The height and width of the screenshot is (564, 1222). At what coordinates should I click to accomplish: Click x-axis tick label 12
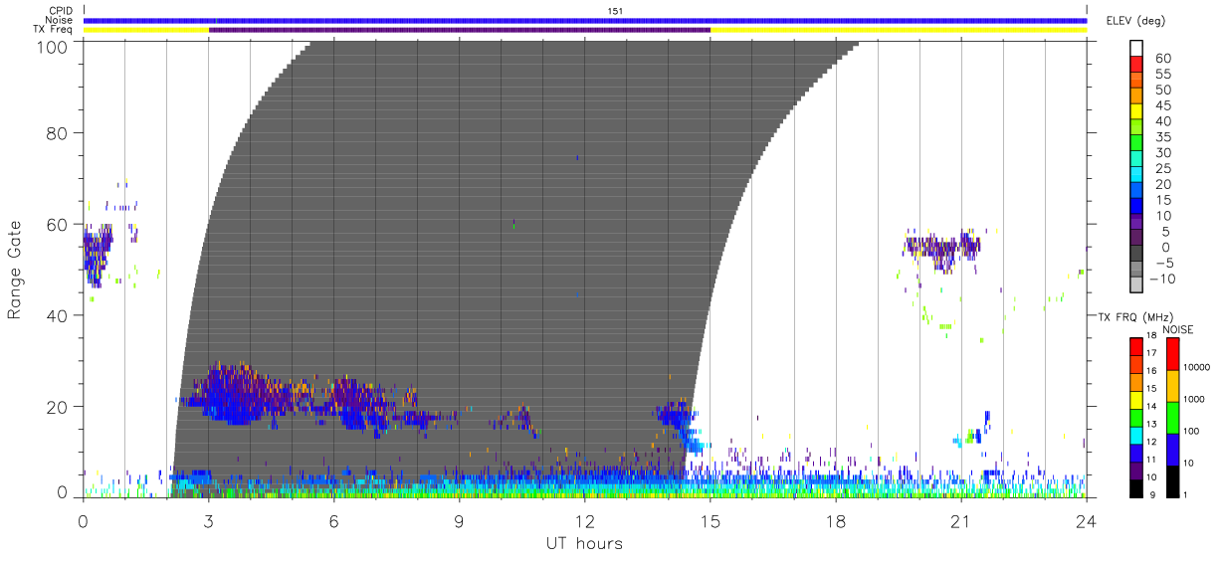[x=584, y=520]
